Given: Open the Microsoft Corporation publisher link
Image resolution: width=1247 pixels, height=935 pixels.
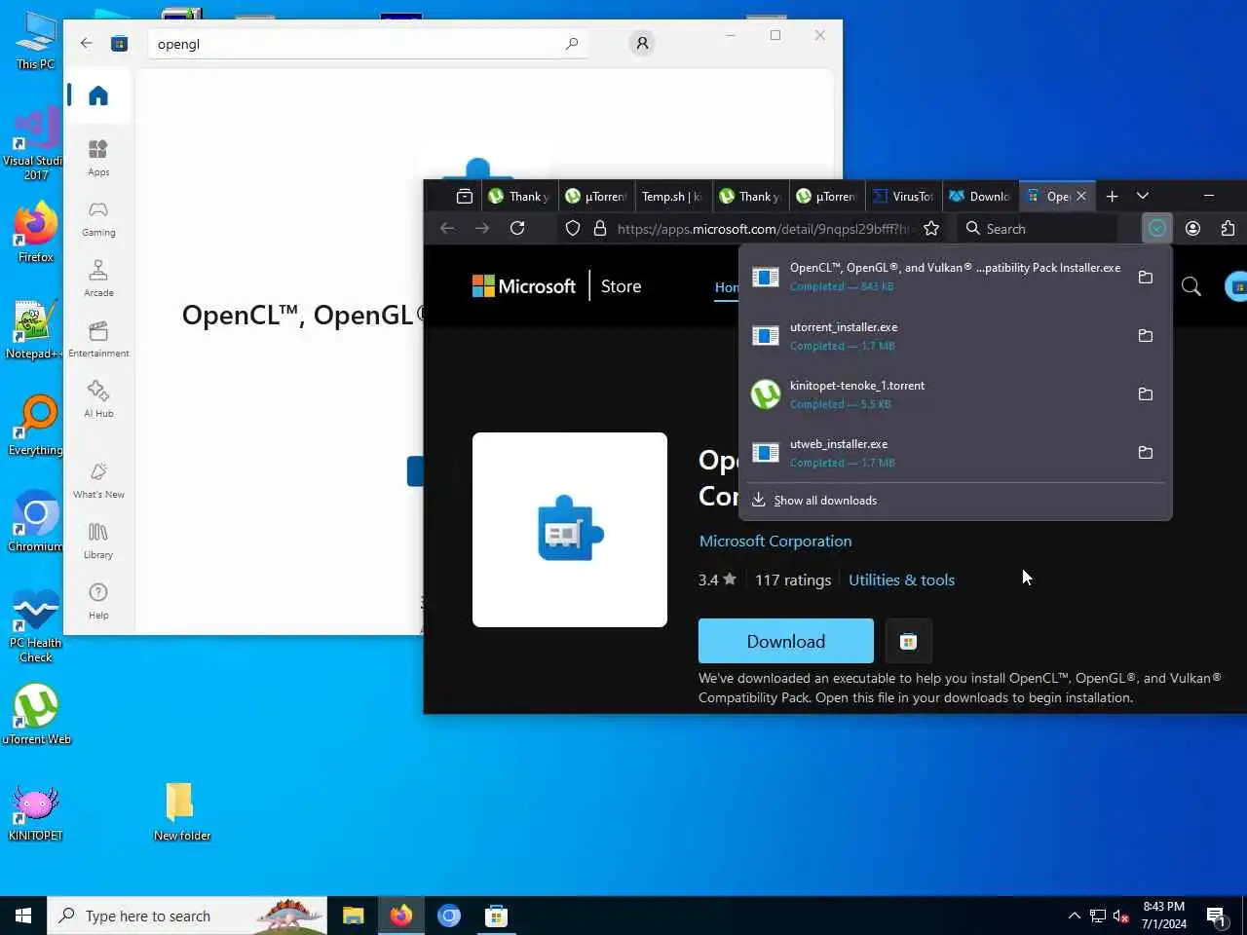Looking at the screenshot, I should coord(775,541).
